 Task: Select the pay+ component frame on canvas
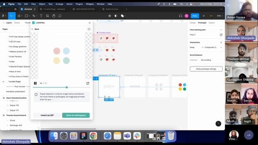coord(109,87)
